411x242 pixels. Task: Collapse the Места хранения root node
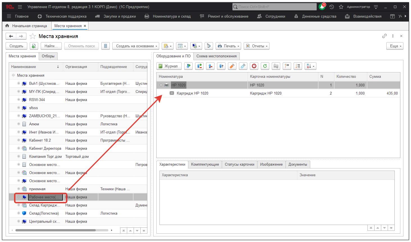(13, 75)
